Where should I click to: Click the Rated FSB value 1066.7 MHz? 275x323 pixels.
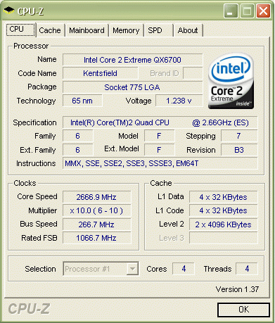[96, 238]
